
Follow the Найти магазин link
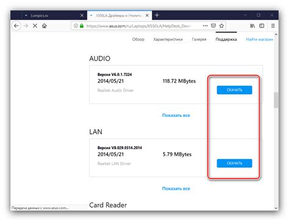point(259,40)
